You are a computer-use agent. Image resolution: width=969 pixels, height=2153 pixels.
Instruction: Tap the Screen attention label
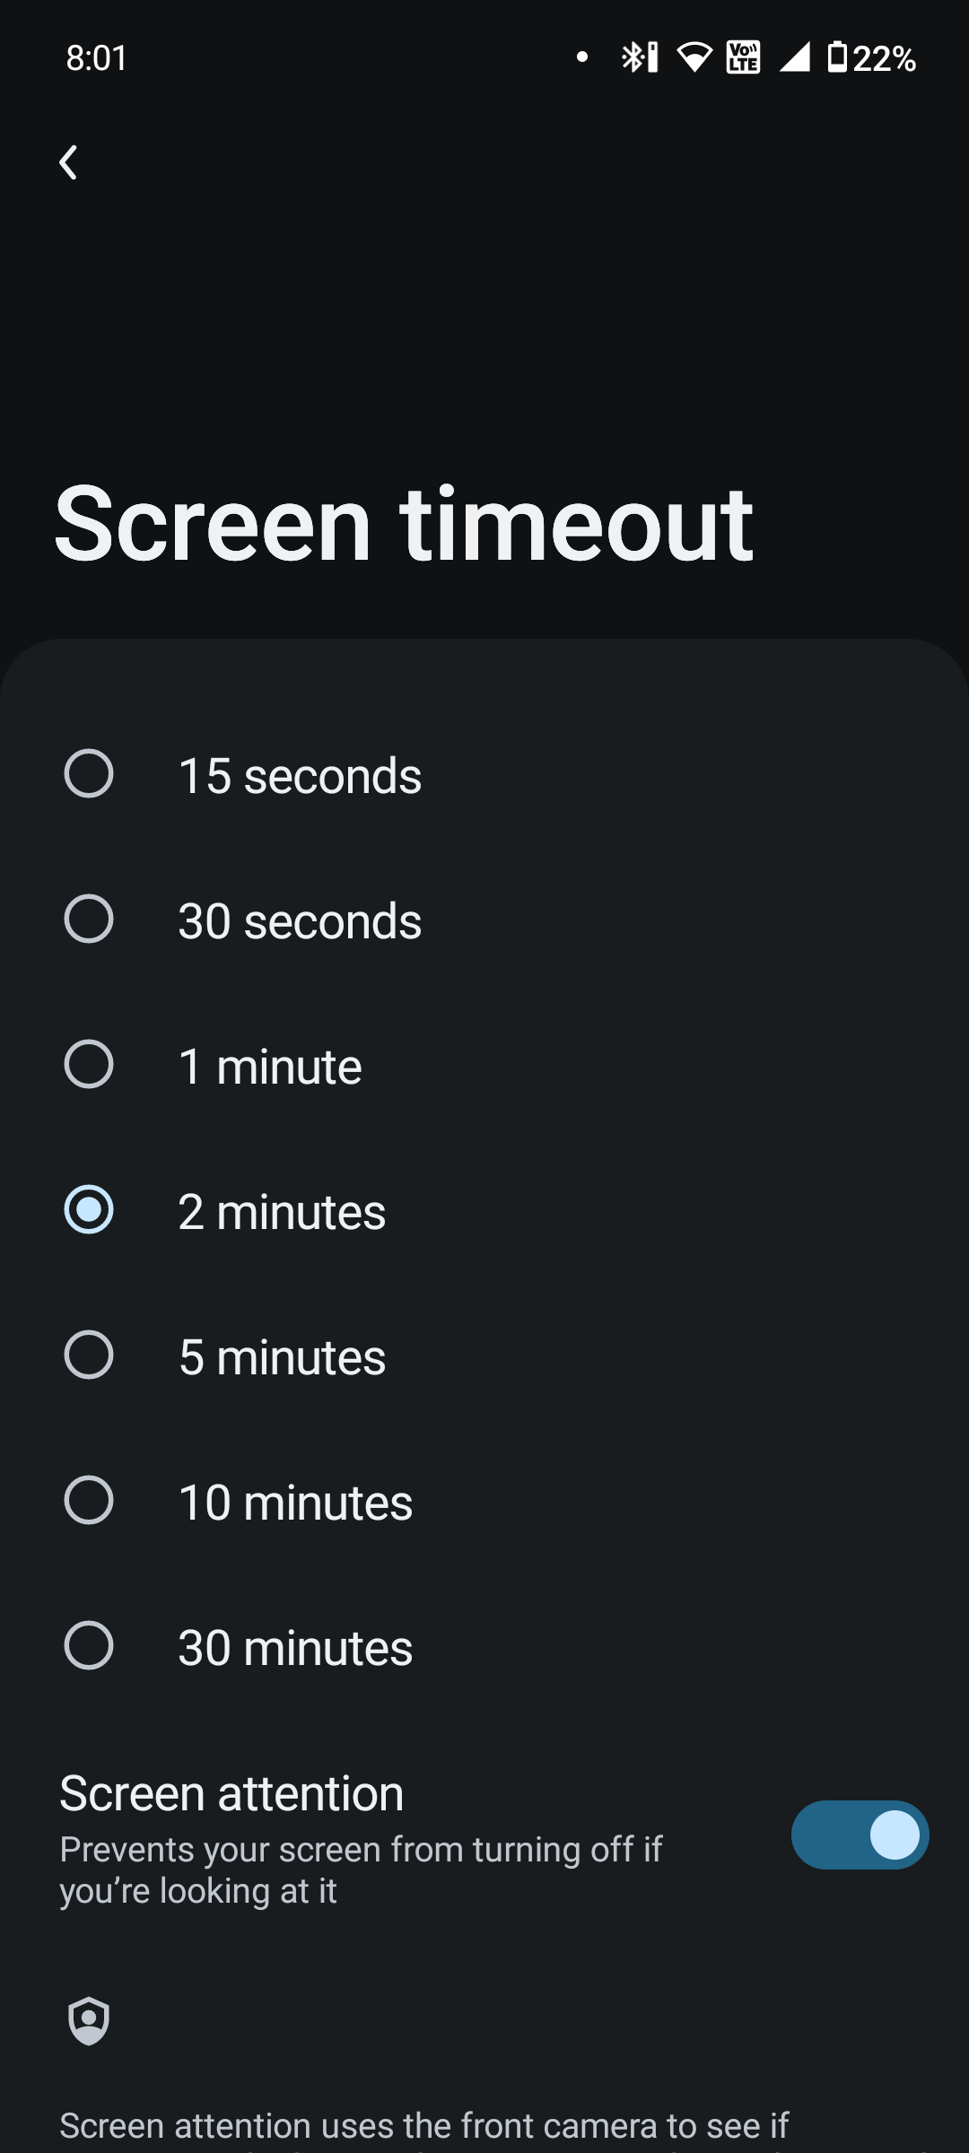(231, 1794)
